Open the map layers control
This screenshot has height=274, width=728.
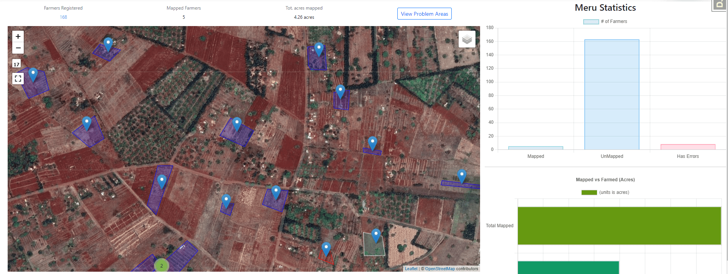pyautogui.click(x=467, y=39)
